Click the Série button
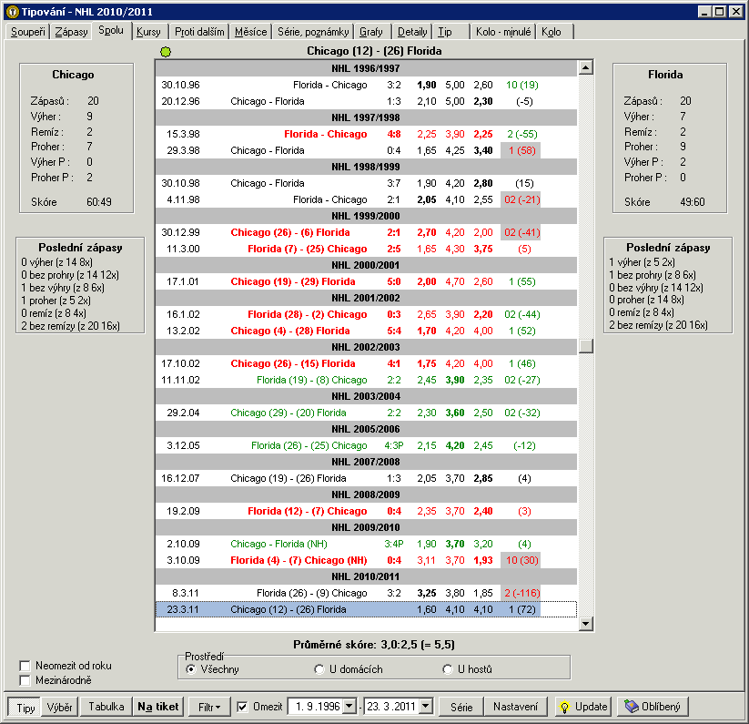Image resolution: width=749 pixels, height=724 pixels. pos(461,707)
